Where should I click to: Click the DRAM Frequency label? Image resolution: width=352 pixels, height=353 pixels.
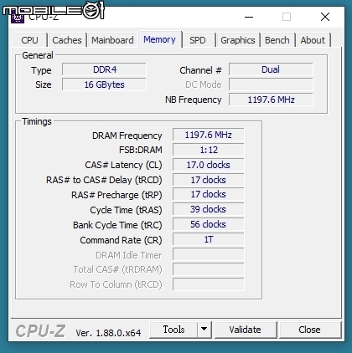[127, 136]
